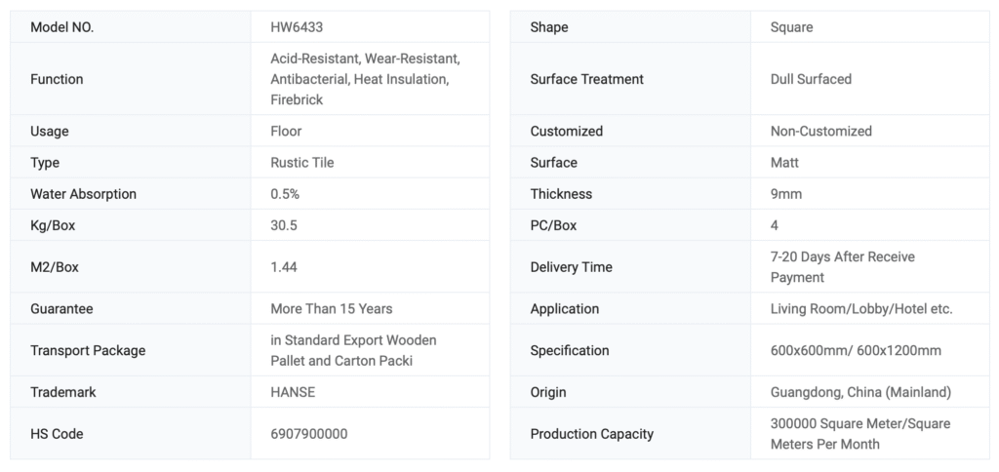999x472 pixels.
Task: Select the HS Code 6907900000 value
Action: [x=309, y=434]
